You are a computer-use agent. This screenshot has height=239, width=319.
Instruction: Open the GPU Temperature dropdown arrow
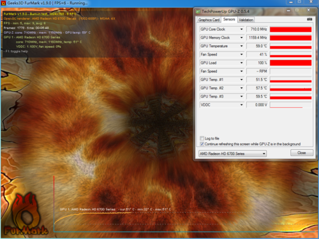[x=241, y=46]
